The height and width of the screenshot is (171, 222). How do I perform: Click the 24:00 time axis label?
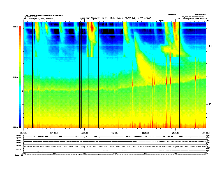tap(206, 133)
